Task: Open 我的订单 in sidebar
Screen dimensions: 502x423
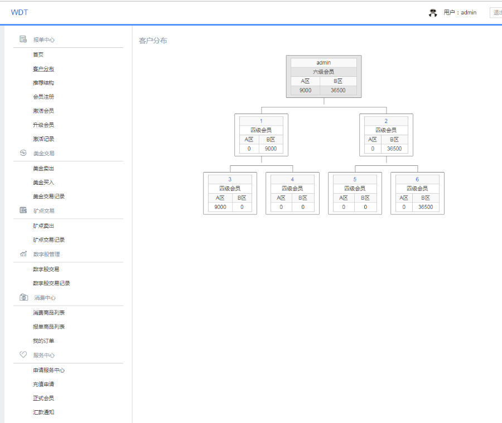Action: (x=43, y=341)
